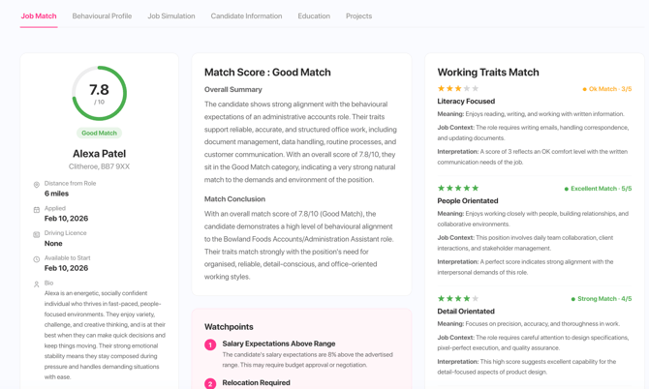Click the Literacy Focused star rating
649x389 pixels.
click(458, 88)
